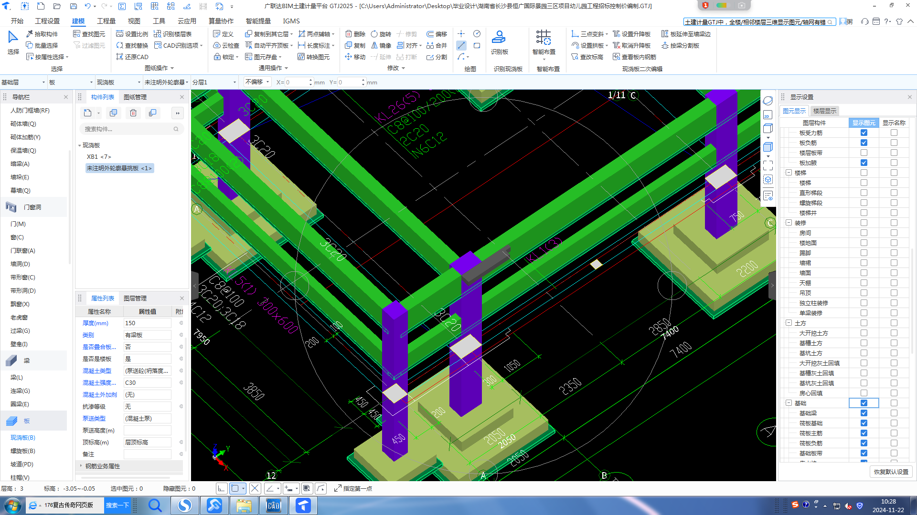Click the 恢复默认设置 button
The width and height of the screenshot is (917, 515).
pyautogui.click(x=891, y=472)
